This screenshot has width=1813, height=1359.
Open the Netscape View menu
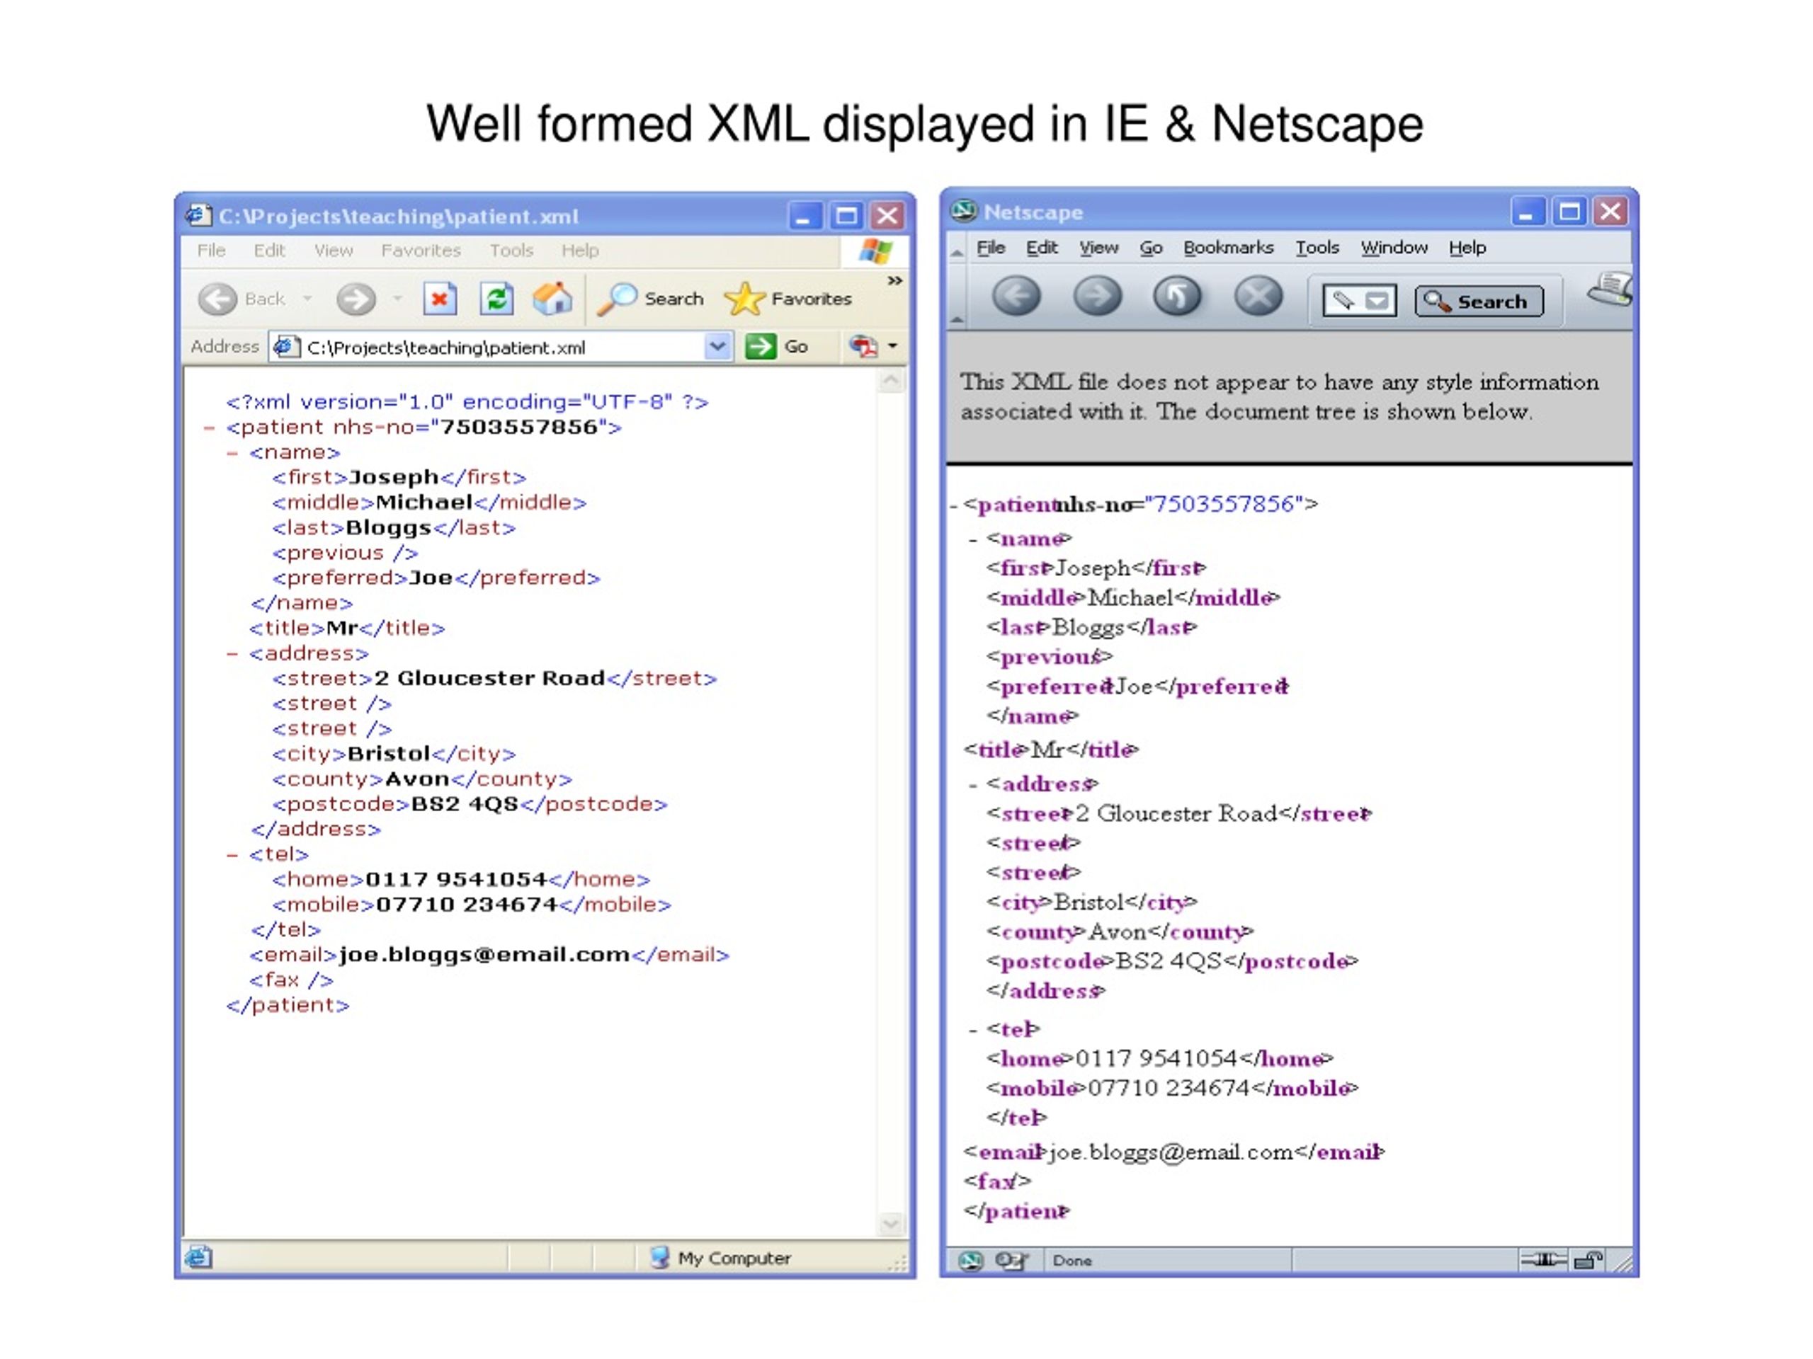click(1098, 248)
